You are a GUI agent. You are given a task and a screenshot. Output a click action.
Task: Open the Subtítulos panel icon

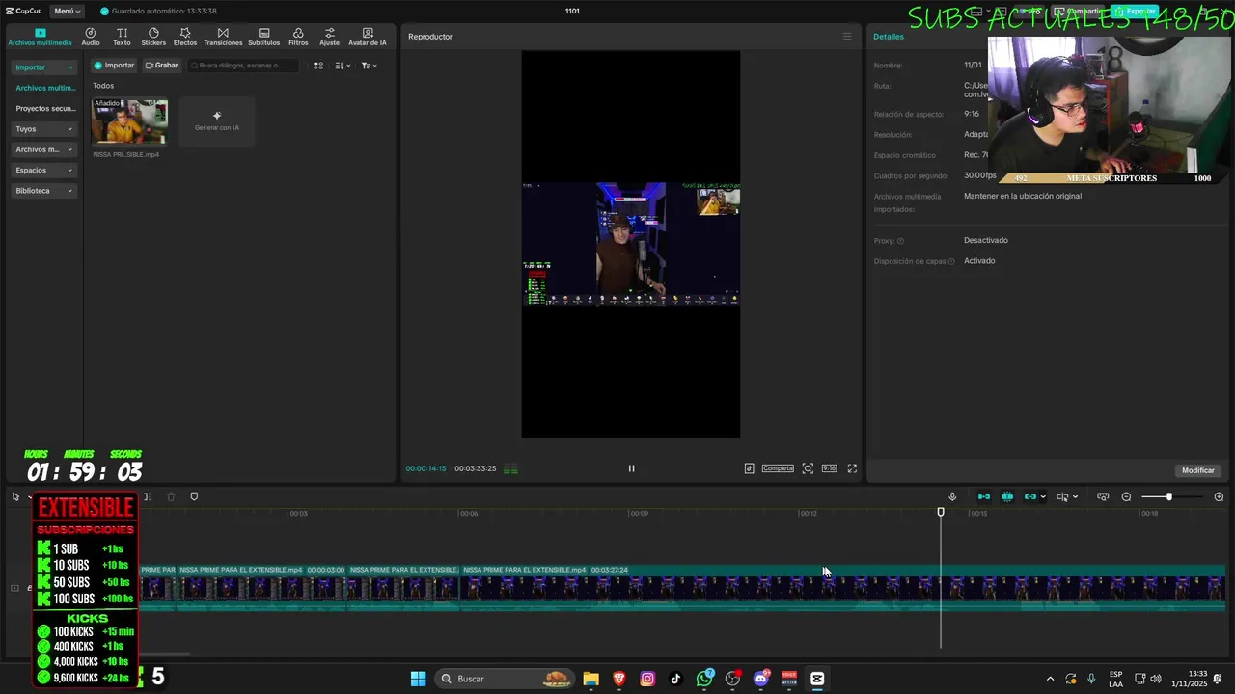point(264,38)
